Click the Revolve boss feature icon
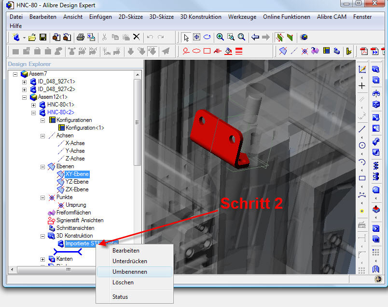Viewport: 388px width, 307px height. [376, 93]
